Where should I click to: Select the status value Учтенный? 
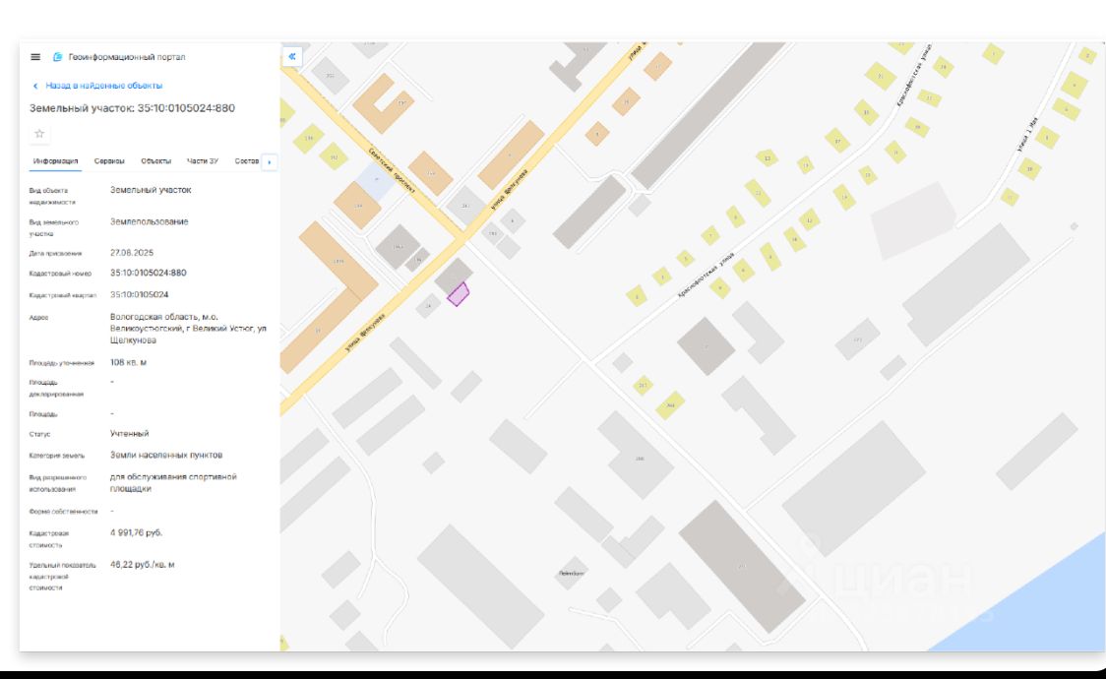click(x=129, y=434)
